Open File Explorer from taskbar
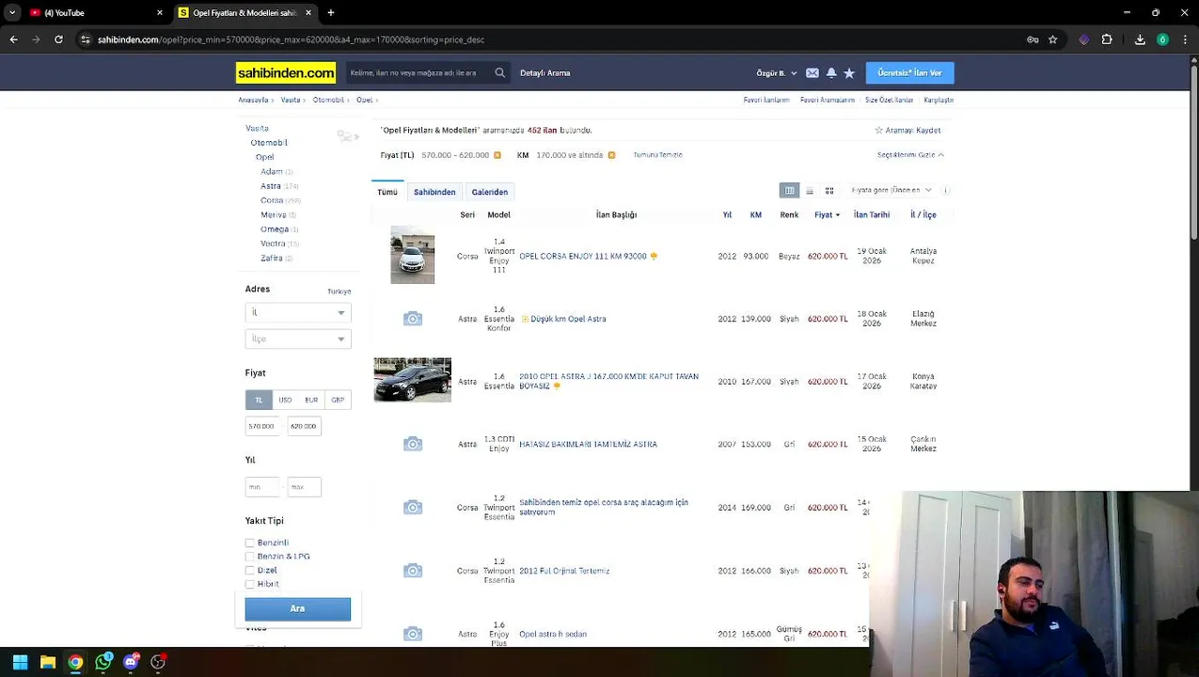 pos(48,662)
